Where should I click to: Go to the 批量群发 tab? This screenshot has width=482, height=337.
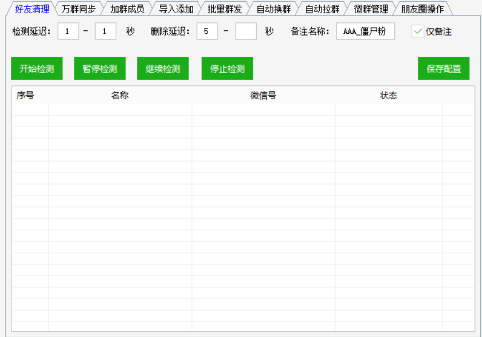(225, 9)
